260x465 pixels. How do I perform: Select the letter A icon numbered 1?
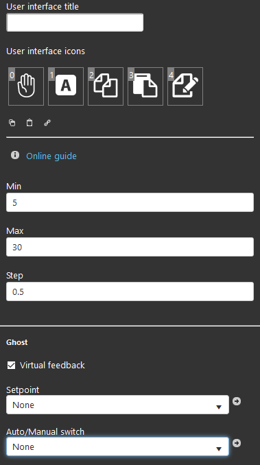(66, 86)
